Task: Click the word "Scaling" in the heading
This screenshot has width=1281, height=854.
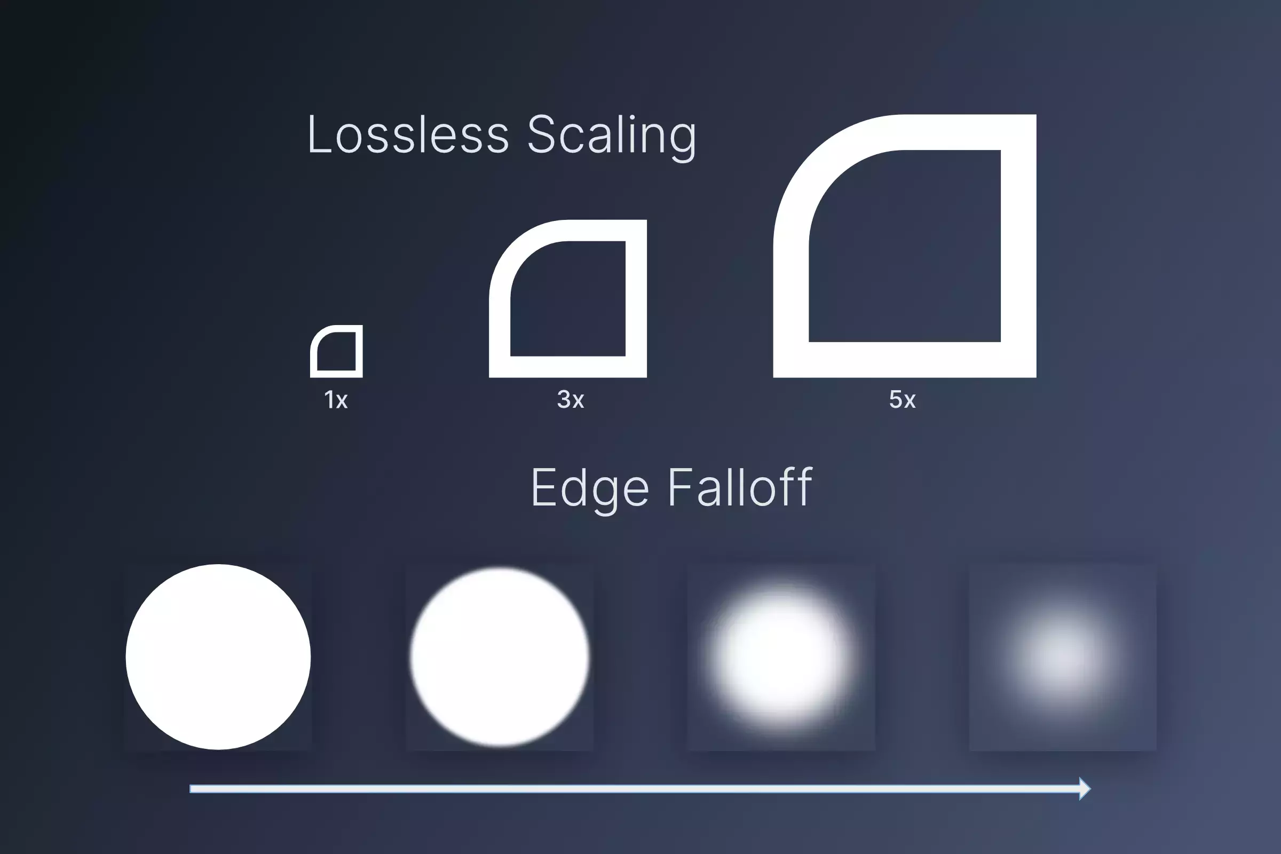Action: click(612, 136)
